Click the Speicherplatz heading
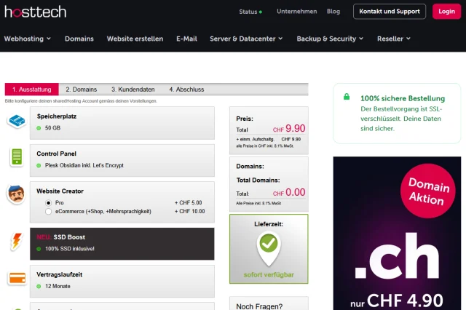This screenshot has width=466, height=310. point(57,116)
